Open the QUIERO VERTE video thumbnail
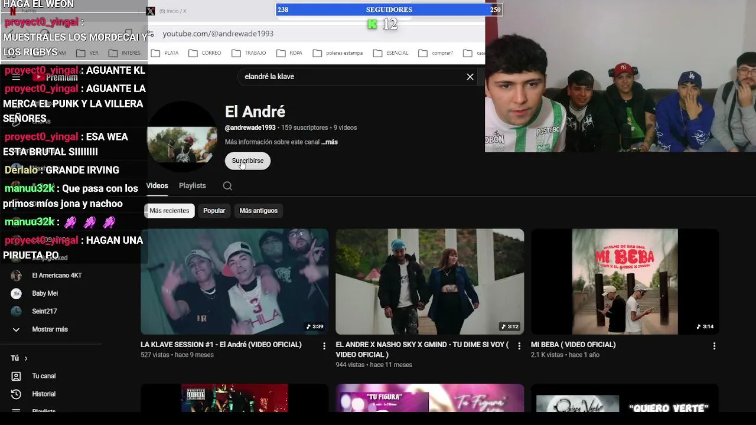This screenshot has width=756, height=425. point(625,398)
